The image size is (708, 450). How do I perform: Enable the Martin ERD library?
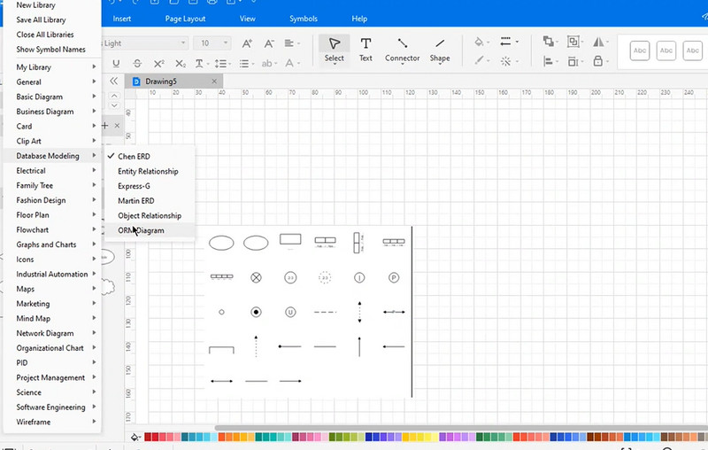point(136,201)
